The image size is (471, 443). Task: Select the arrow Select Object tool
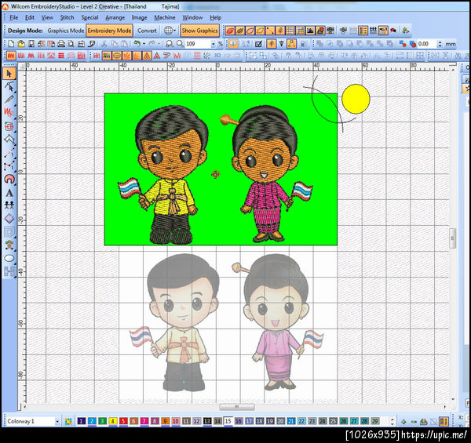click(x=9, y=74)
